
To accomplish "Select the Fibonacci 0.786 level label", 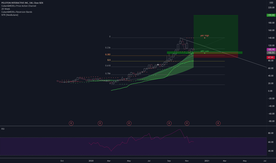I will pyautogui.click(x=108, y=73).
